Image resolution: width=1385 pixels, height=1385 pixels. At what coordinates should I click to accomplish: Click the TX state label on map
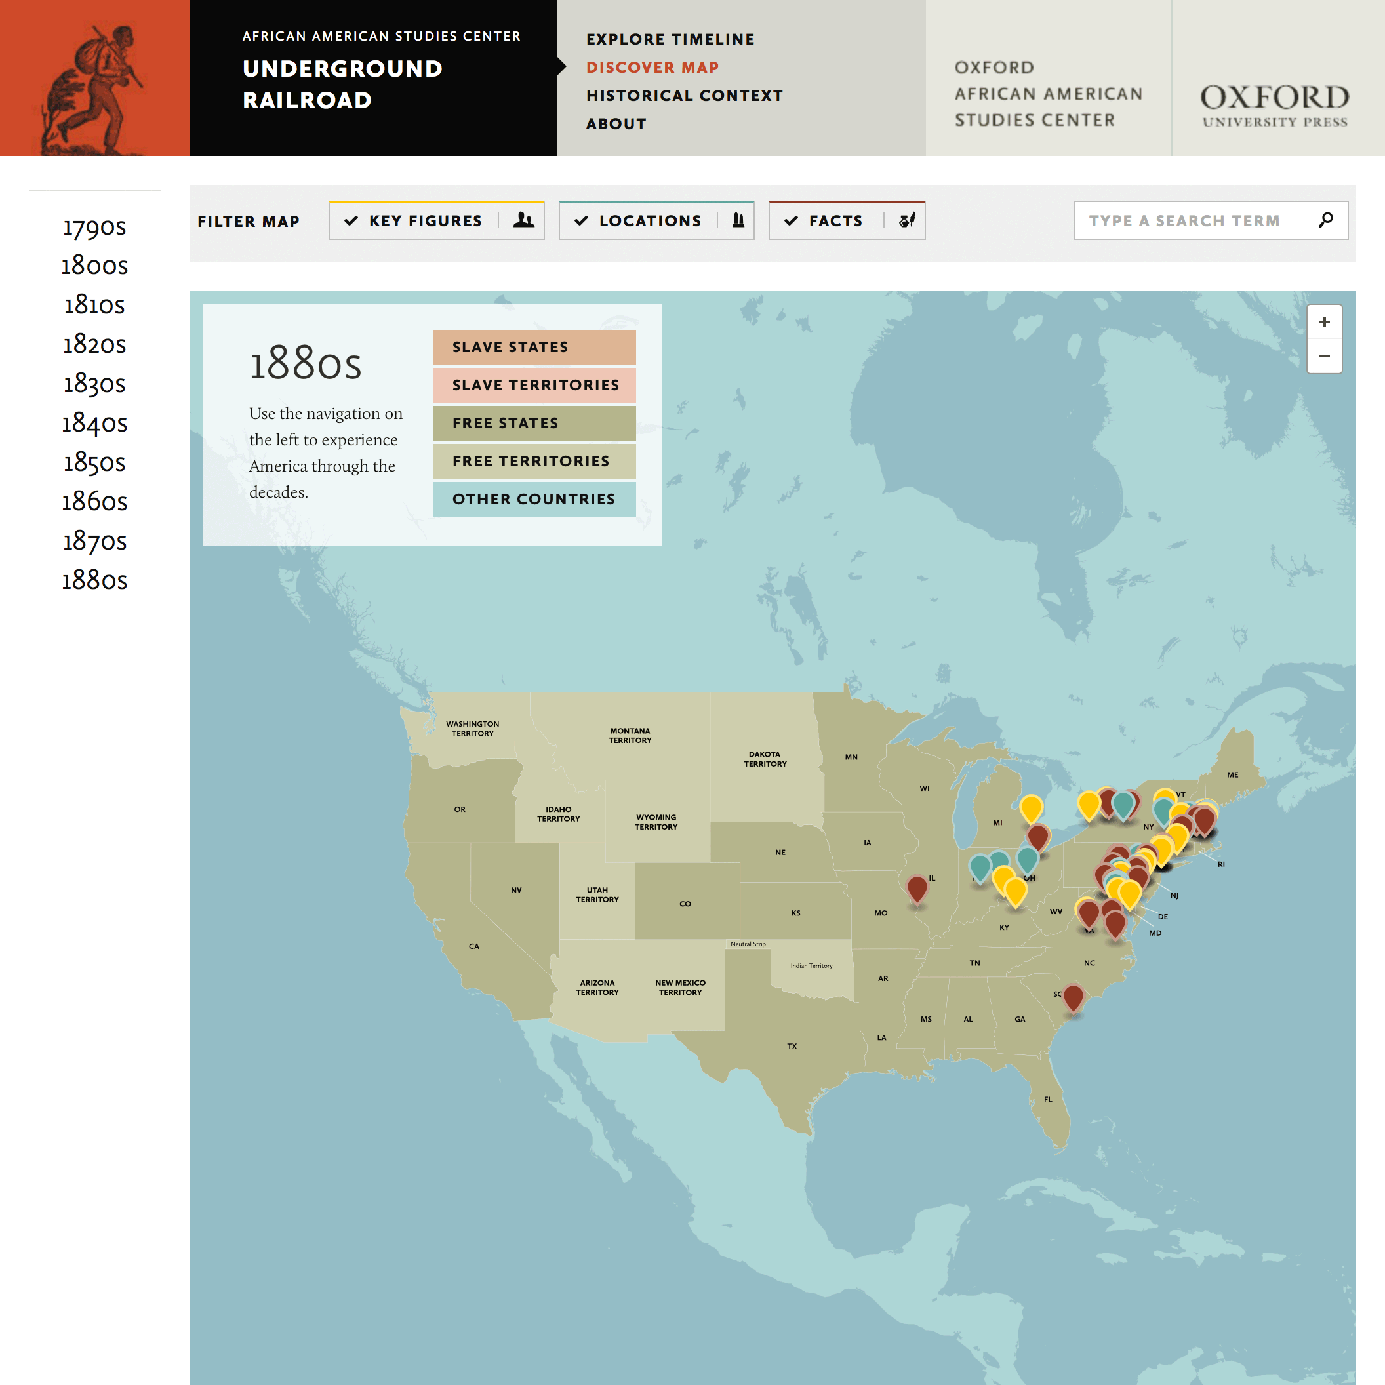[792, 1047]
